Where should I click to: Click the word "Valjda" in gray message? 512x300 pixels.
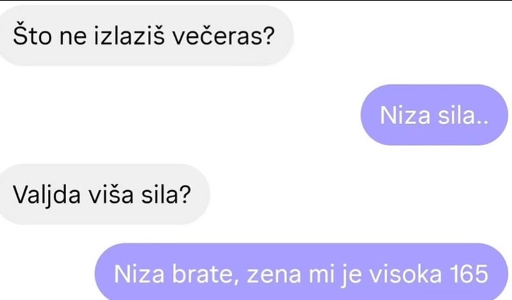(x=47, y=196)
